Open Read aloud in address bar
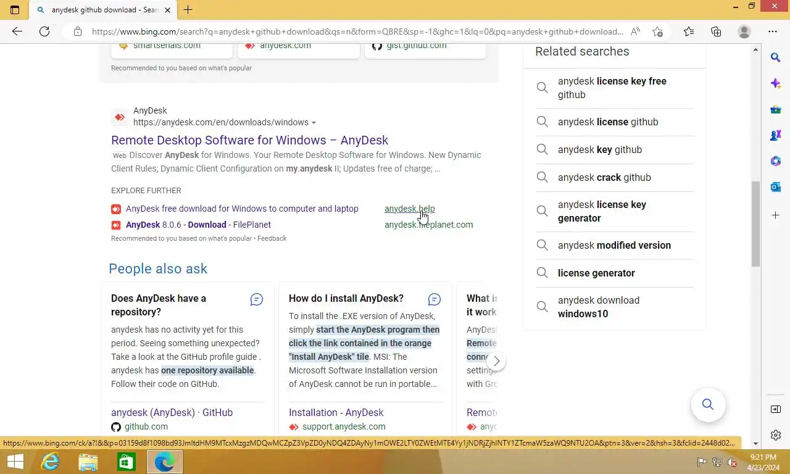790x474 pixels. click(x=635, y=31)
